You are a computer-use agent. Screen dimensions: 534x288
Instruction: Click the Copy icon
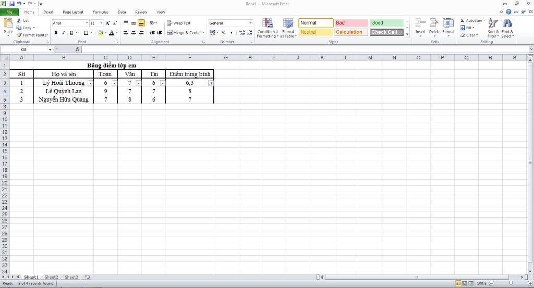click(19, 28)
